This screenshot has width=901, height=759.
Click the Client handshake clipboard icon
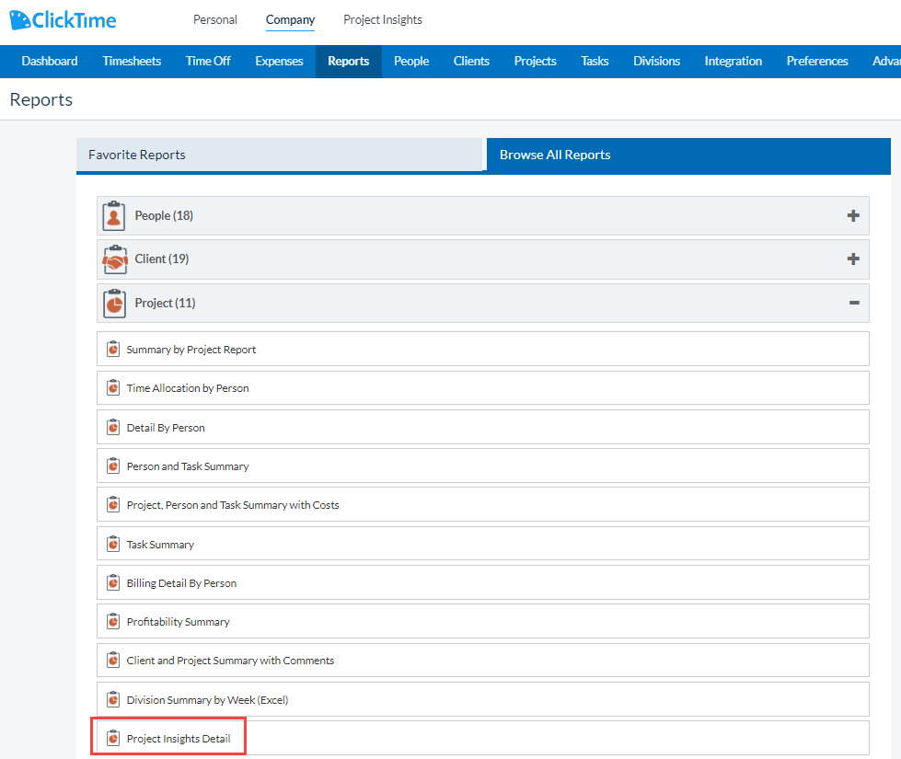tap(114, 259)
